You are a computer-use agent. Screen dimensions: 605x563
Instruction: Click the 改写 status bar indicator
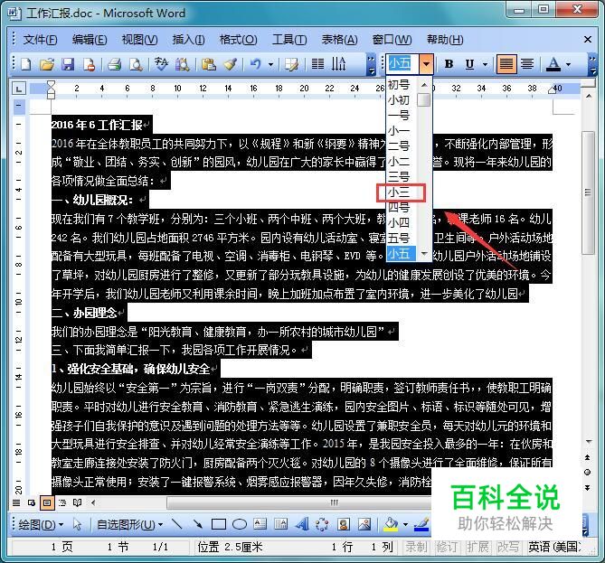click(507, 547)
